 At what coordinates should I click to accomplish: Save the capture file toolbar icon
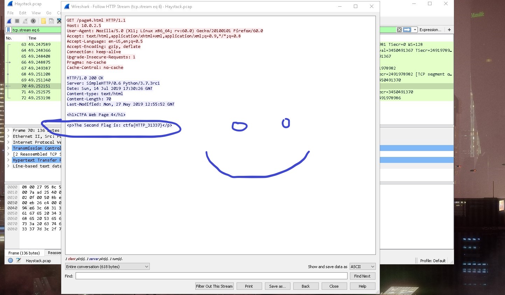[x=51, y=21]
